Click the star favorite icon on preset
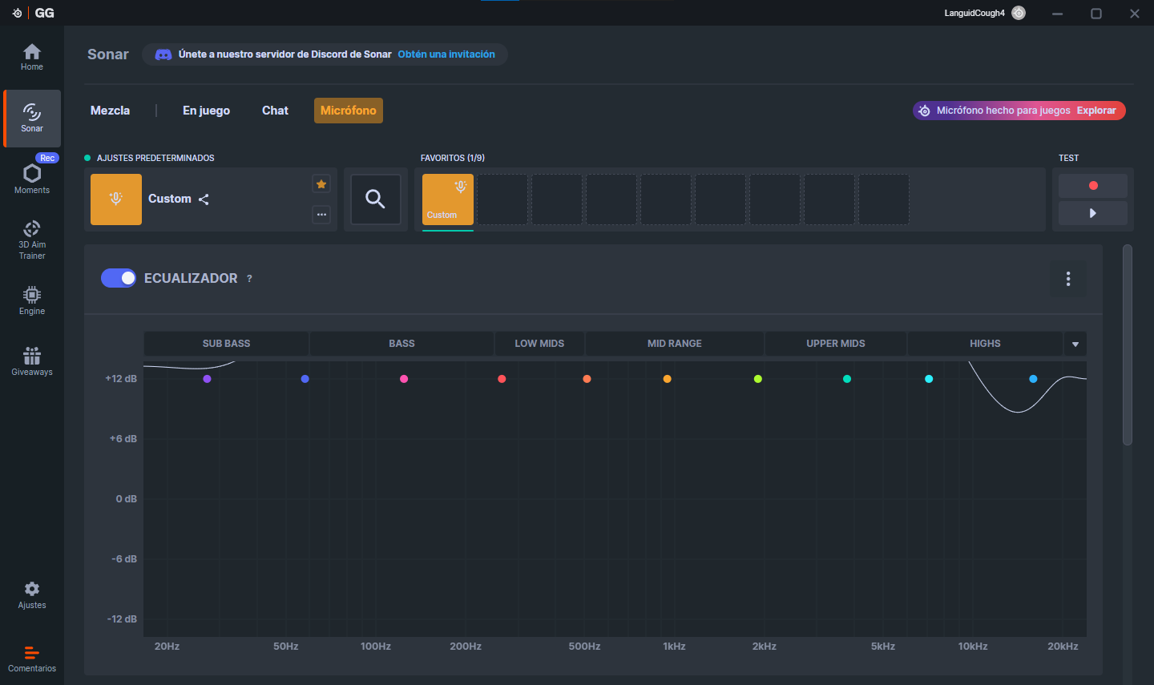This screenshot has height=685, width=1154. [x=321, y=184]
